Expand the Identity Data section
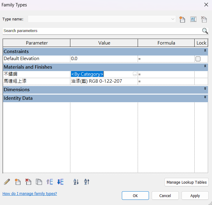Image resolution: width=212 pixels, height=205 pixels. (x=205, y=97)
